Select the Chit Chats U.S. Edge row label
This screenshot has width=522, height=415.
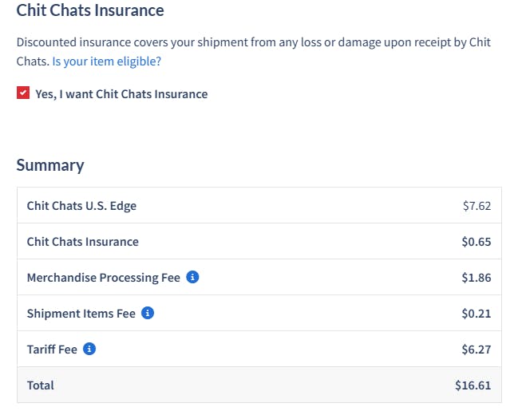[81, 206]
